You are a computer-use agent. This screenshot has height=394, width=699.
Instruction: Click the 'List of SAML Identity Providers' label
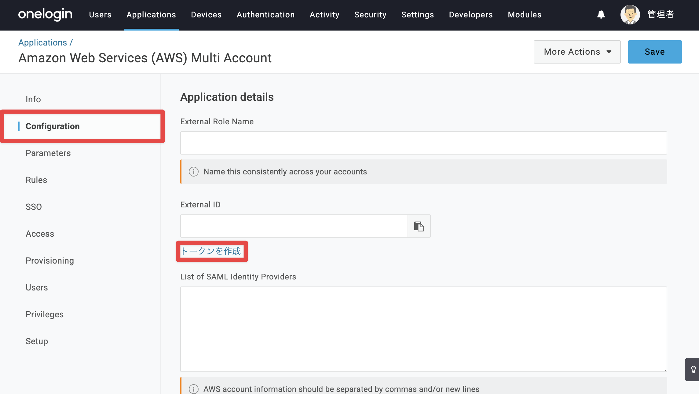click(x=238, y=277)
